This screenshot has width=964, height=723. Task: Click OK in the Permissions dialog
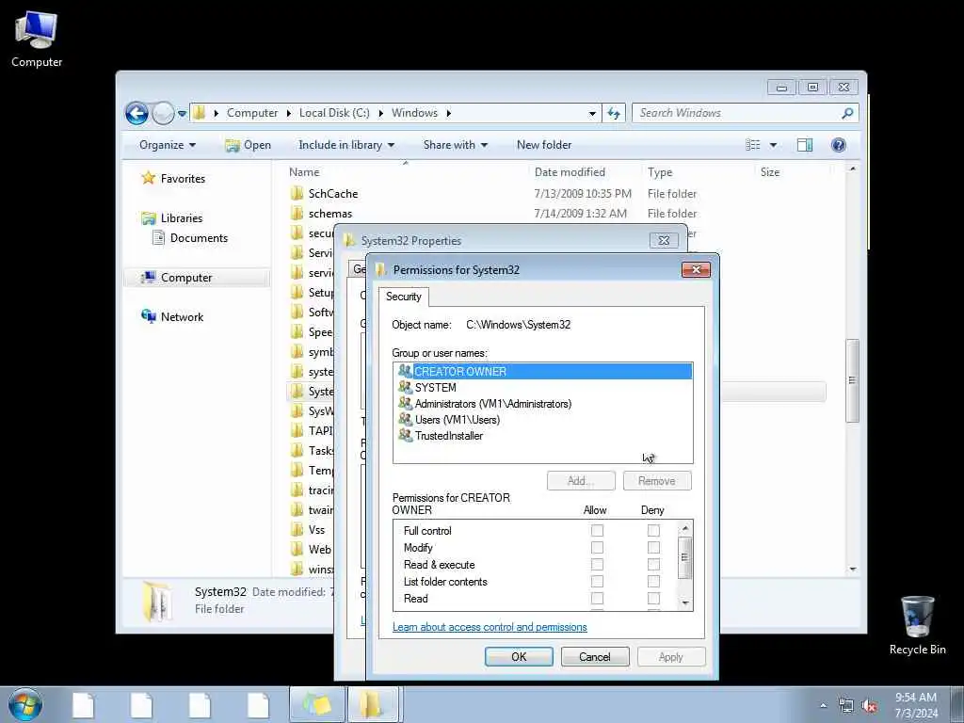point(519,656)
